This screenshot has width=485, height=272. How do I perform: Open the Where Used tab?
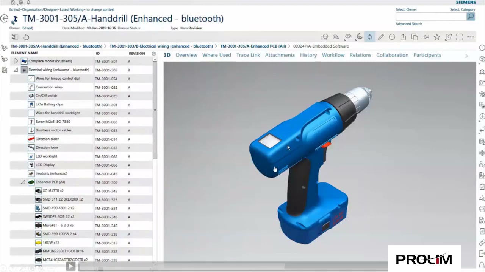click(x=217, y=55)
